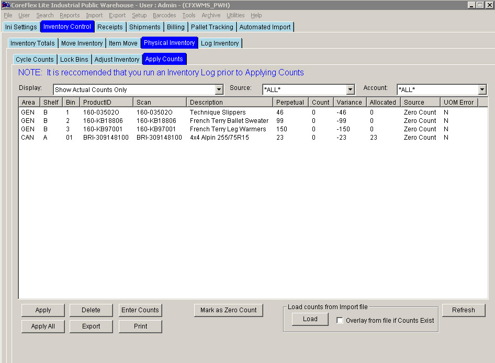Open the Cycle Counts tab
This screenshot has height=363, width=495.
pyautogui.click(x=35, y=59)
